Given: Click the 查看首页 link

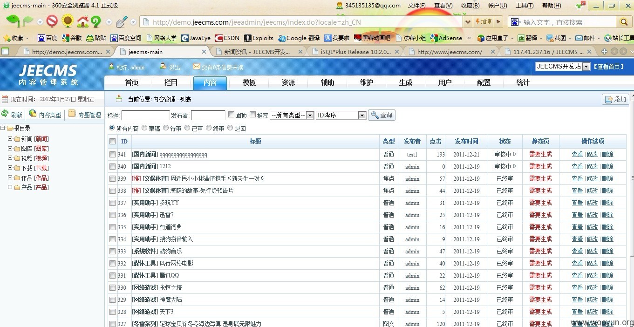Looking at the screenshot, I should [x=609, y=67].
